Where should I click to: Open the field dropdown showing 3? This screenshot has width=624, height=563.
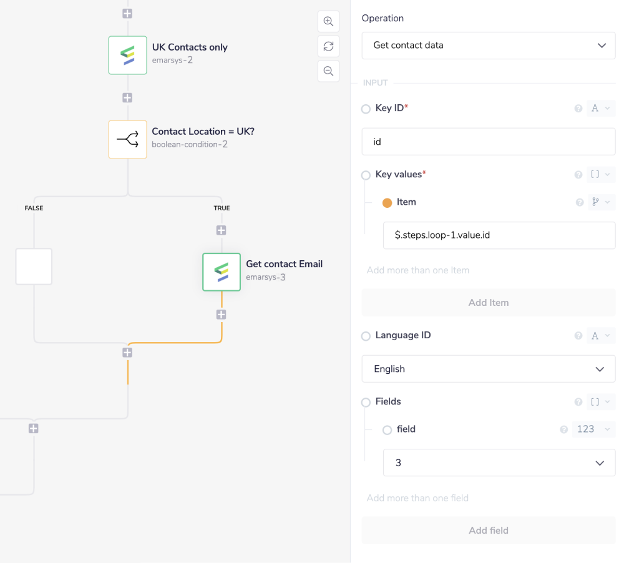(499, 463)
